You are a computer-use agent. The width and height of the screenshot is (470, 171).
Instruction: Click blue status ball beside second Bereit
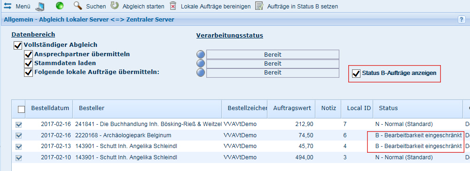coord(201,63)
